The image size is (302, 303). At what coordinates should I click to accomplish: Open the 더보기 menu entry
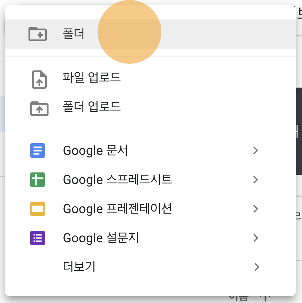click(150, 267)
